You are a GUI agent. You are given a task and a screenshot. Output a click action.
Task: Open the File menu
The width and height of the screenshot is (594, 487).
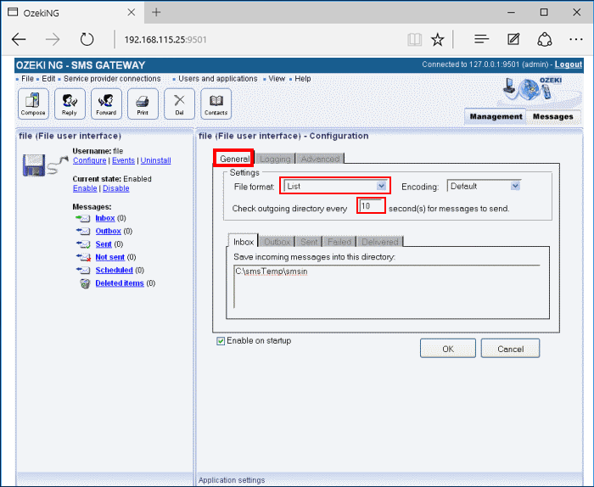[27, 79]
